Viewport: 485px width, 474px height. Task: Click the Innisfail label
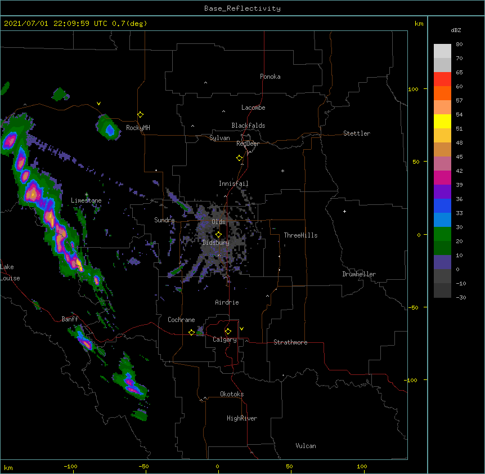coord(233,184)
